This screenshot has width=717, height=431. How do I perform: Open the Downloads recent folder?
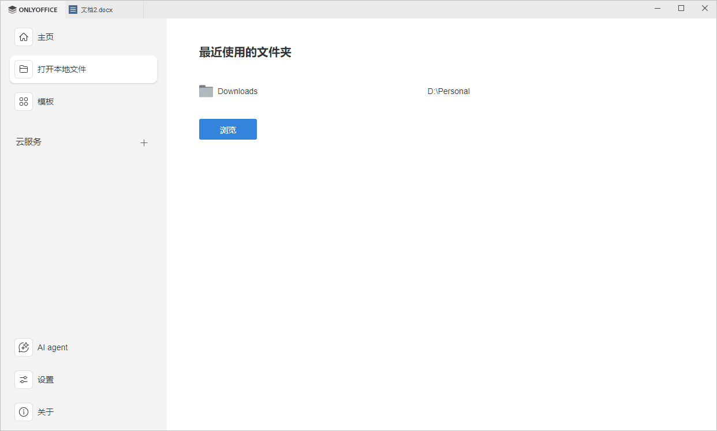click(x=237, y=91)
